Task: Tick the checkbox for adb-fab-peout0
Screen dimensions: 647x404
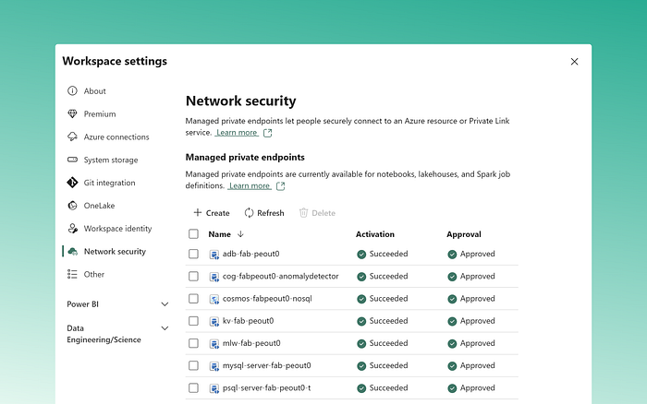Action: [193, 254]
